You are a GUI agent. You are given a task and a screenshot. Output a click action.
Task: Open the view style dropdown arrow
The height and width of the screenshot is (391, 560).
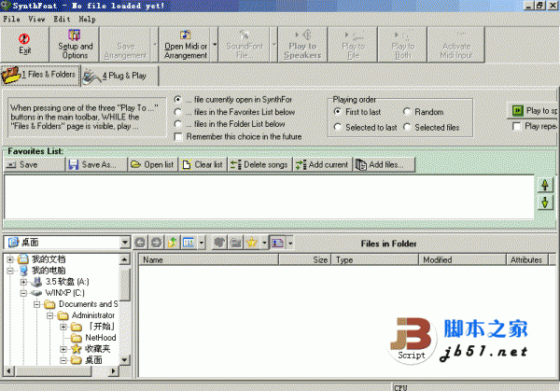click(202, 243)
